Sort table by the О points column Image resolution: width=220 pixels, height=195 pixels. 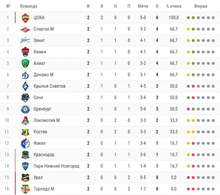click(x=157, y=6)
